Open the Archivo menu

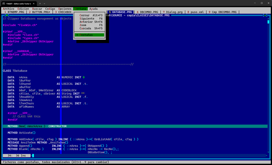tap(8, 8)
